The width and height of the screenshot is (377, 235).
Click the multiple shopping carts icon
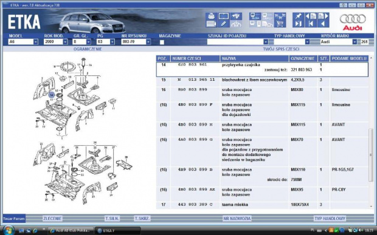(x=280, y=16)
